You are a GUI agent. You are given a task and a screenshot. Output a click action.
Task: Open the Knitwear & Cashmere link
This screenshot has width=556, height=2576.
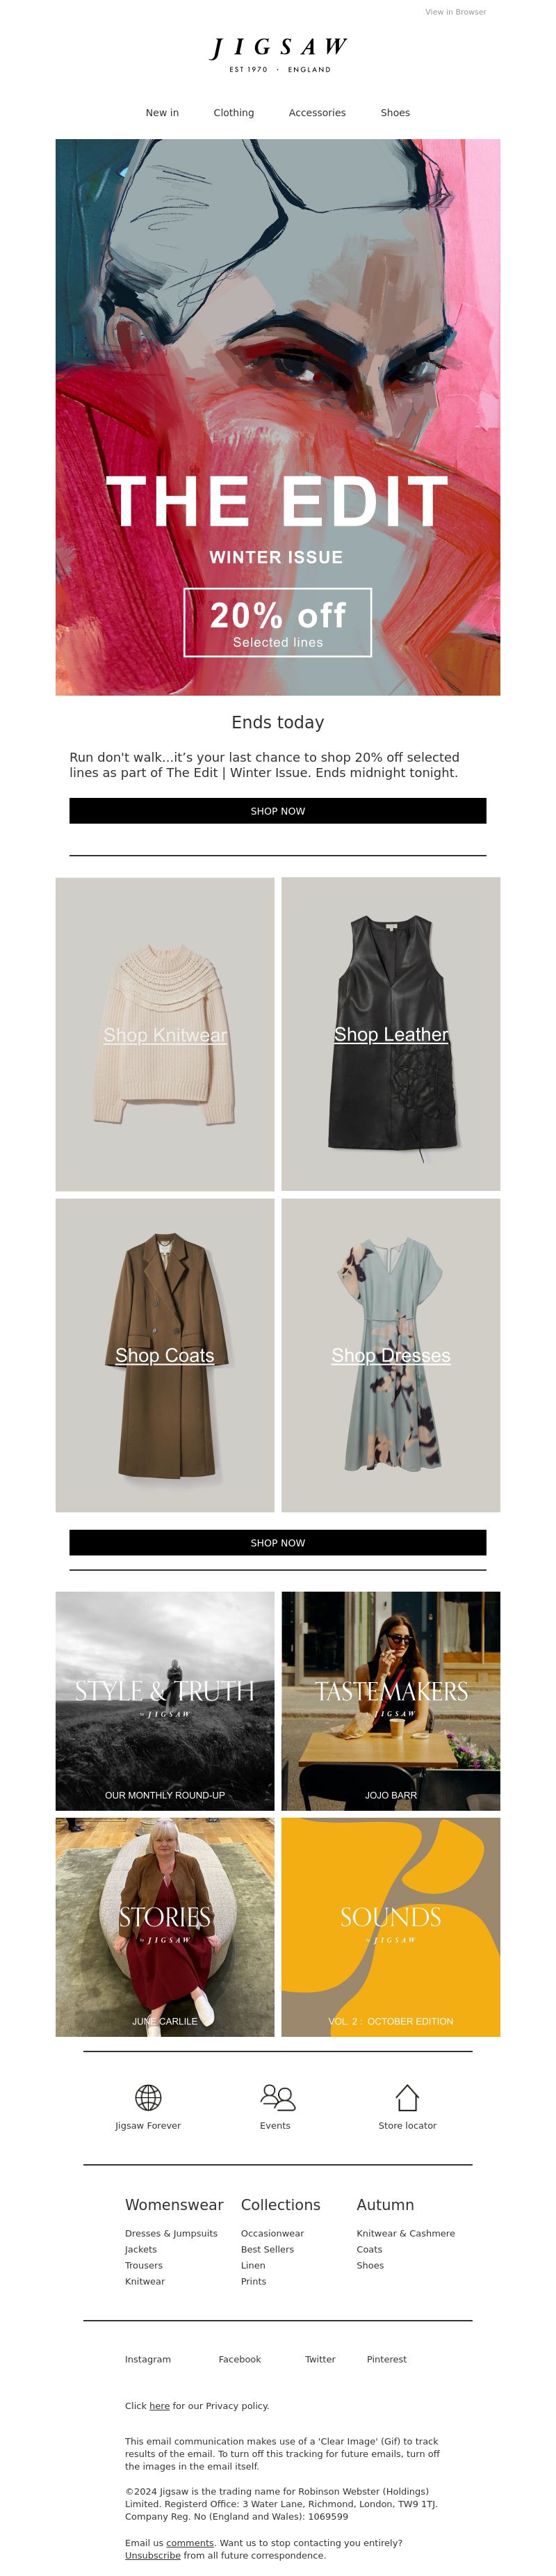coord(405,2233)
